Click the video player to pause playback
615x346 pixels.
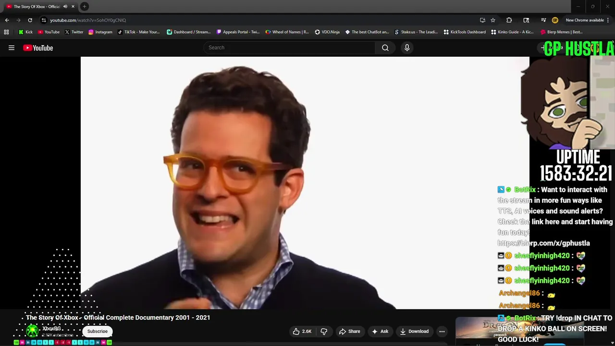click(x=305, y=183)
